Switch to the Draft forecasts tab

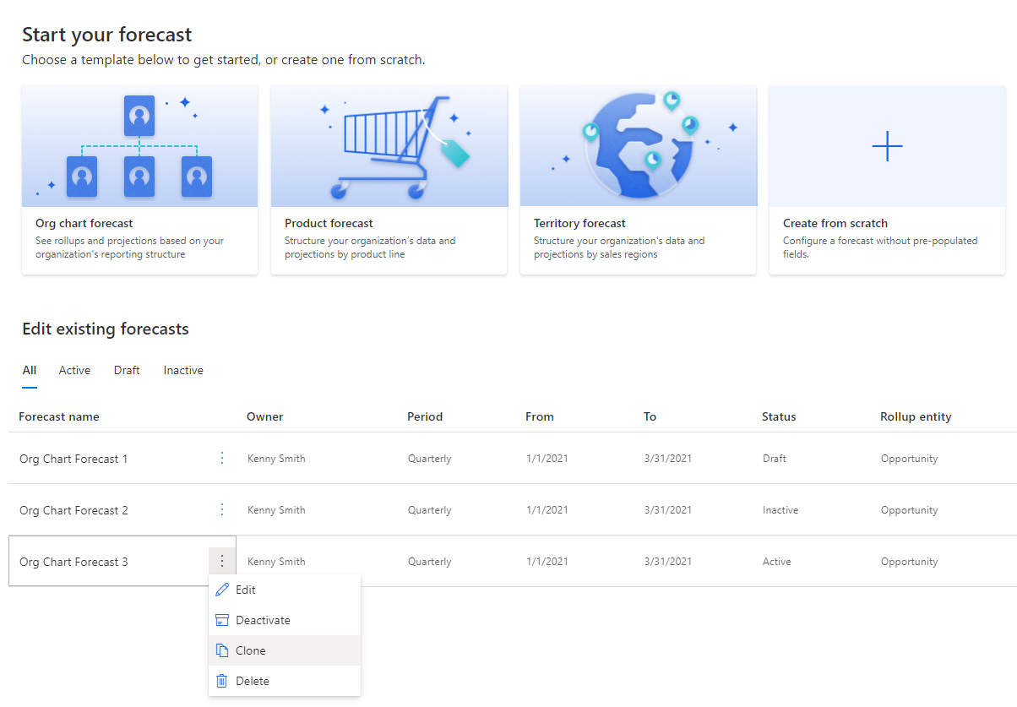tap(127, 370)
